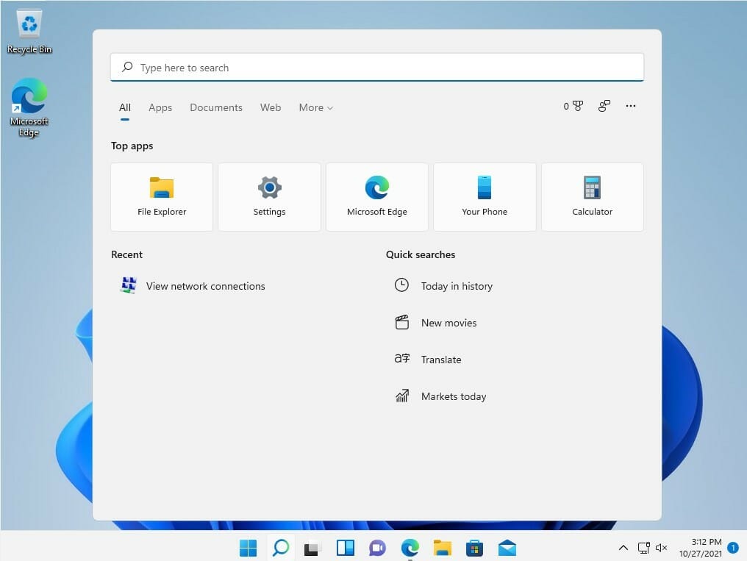Launch Edge from the taskbar
747x561 pixels.
[x=410, y=548]
